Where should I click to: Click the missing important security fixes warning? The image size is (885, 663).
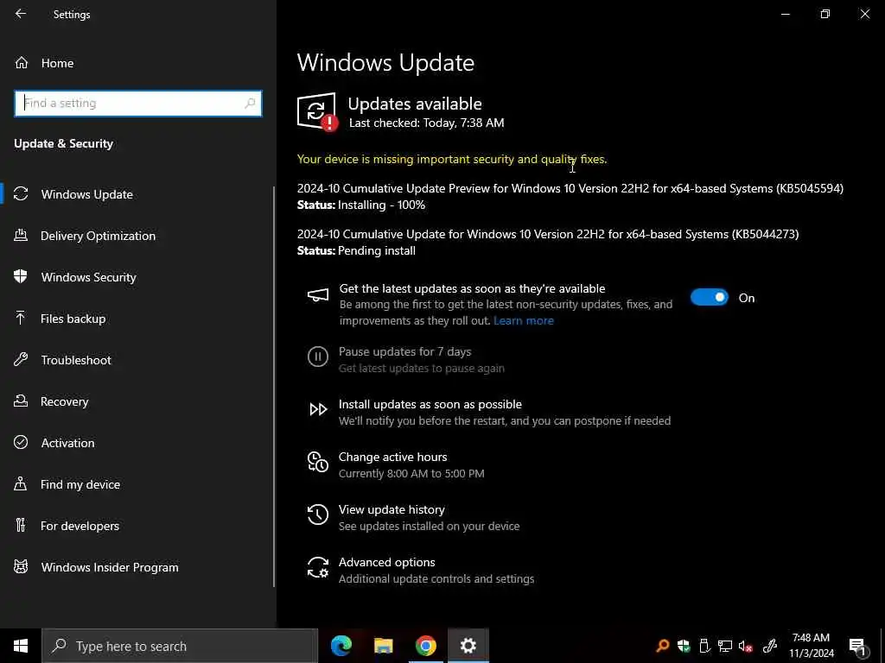coord(452,159)
